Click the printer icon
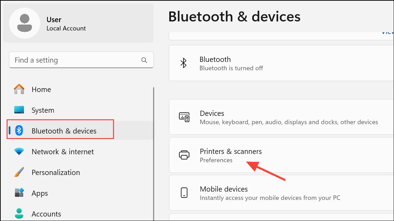This screenshot has width=394, height=221. pos(184,155)
